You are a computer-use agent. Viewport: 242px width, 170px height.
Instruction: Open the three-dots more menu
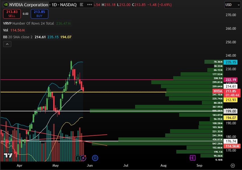[90, 5]
